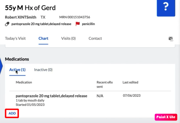Select the Chart tab
This screenshot has width=180, height=123.
pos(43,38)
